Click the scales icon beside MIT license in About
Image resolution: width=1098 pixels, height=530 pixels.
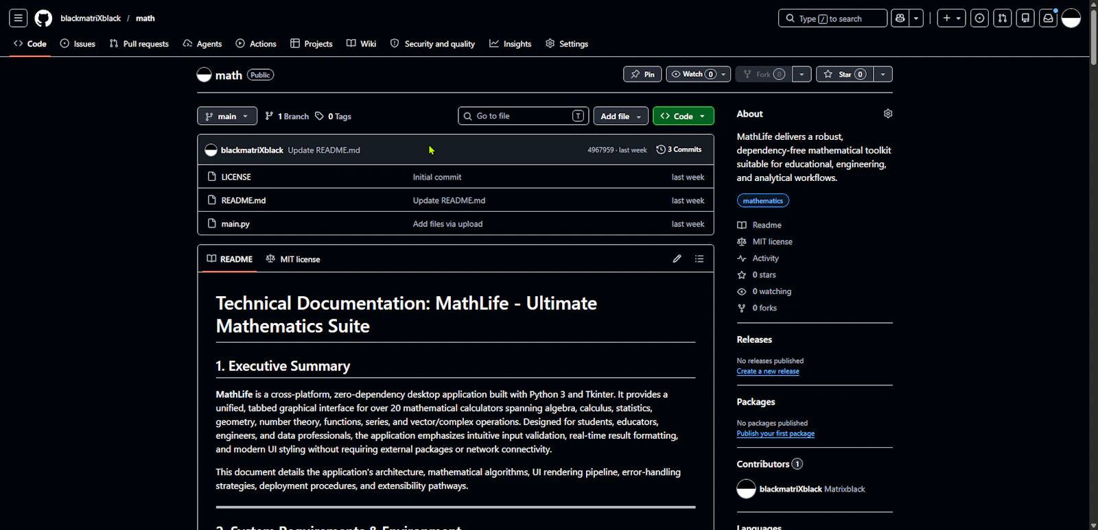(742, 242)
